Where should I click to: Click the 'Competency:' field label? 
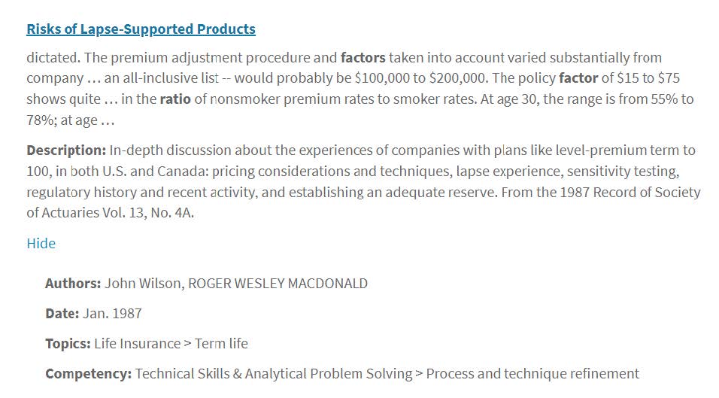tap(88, 374)
